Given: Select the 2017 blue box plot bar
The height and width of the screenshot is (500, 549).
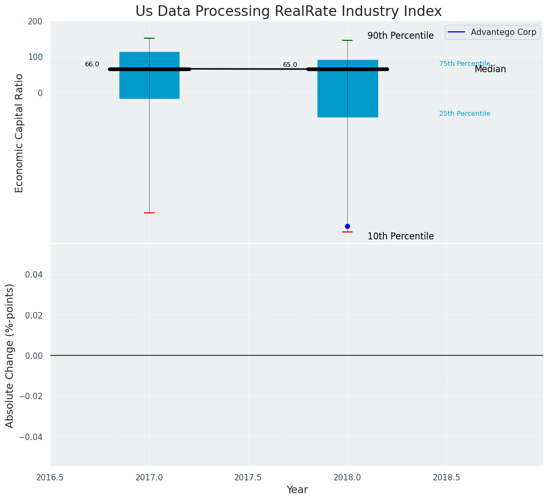Looking at the screenshot, I should point(149,85).
